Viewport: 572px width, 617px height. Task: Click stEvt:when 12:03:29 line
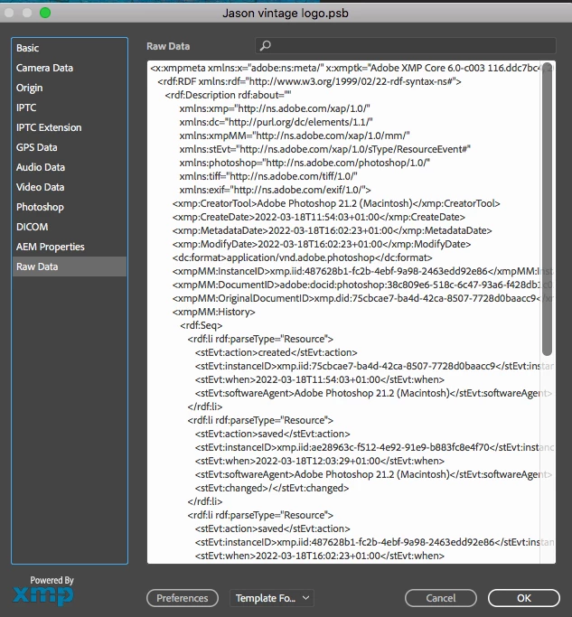(x=320, y=461)
